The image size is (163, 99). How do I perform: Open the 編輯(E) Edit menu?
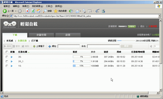[16, 6]
